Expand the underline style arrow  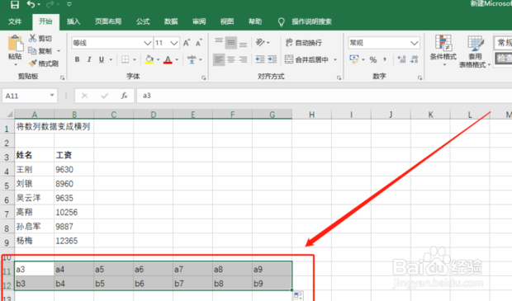click(111, 59)
